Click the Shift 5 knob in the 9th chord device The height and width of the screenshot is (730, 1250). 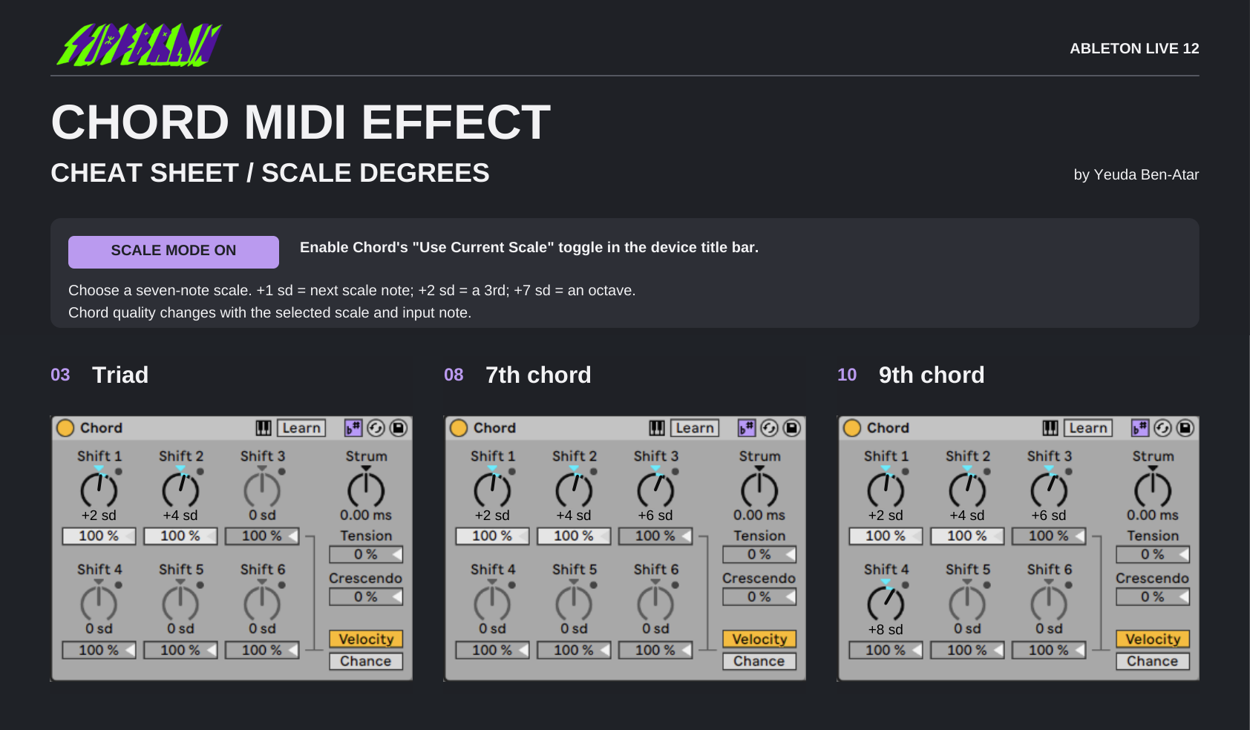[967, 602]
